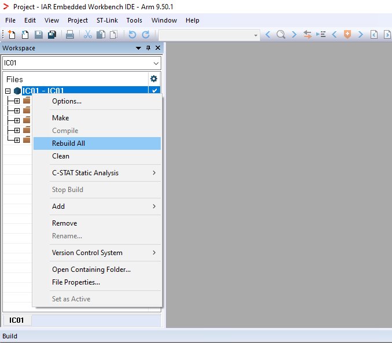Expand the last project folder node
The image size is (392, 343).
point(17,140)
